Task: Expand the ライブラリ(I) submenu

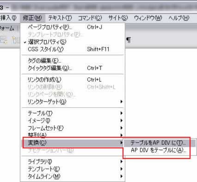Action: (73, 162)
